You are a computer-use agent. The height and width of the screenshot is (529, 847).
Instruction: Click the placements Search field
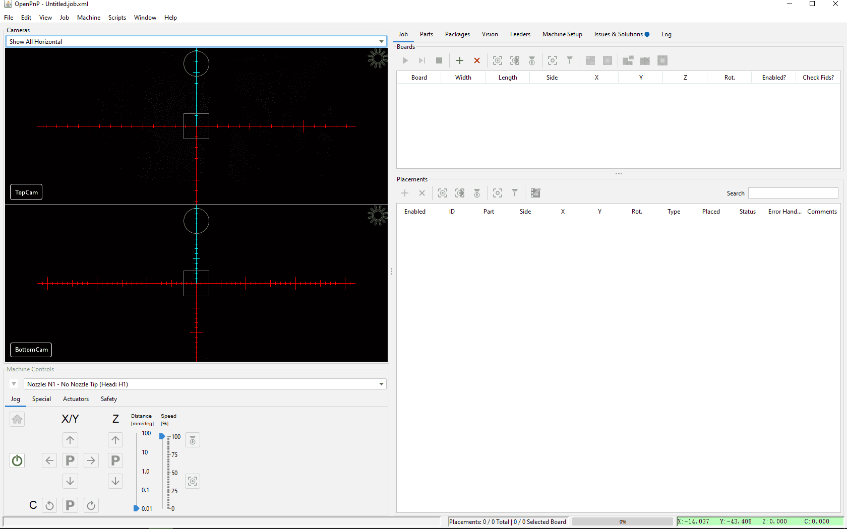pos(793,193)
